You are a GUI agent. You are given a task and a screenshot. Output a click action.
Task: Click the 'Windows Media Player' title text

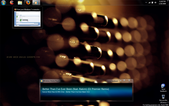coord(51,81)
